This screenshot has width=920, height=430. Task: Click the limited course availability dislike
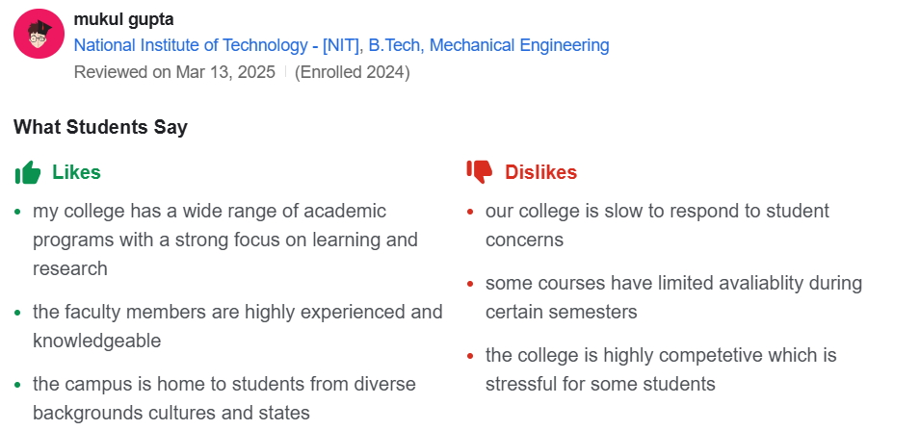click(673, 297)
